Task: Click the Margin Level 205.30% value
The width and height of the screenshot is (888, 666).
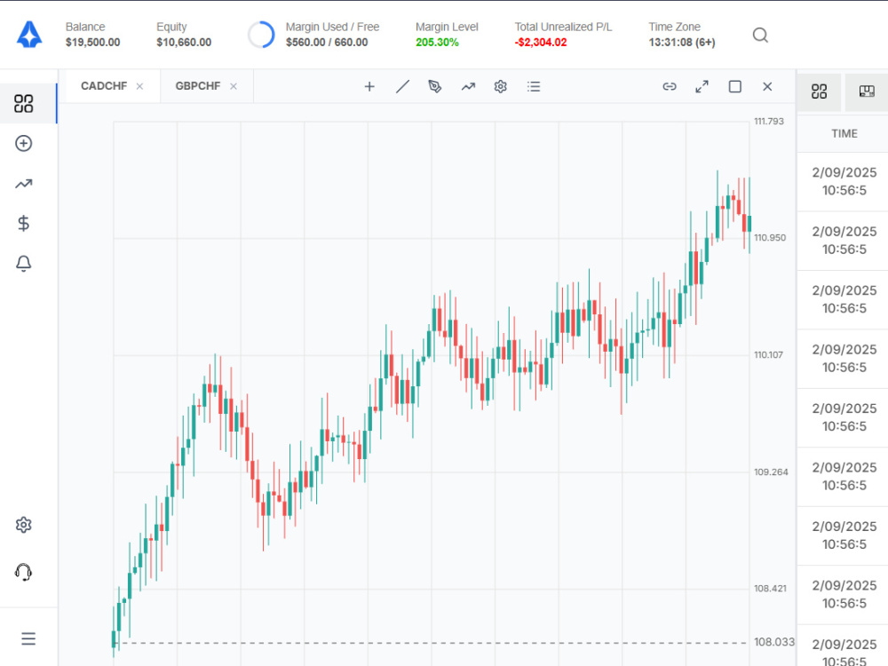Action: [x=437, y=43]
